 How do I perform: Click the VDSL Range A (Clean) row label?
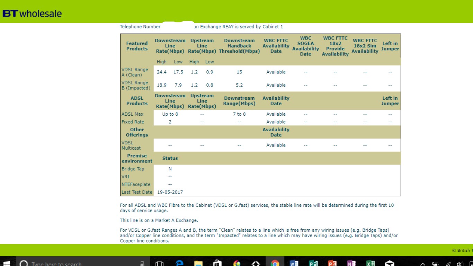135,72
